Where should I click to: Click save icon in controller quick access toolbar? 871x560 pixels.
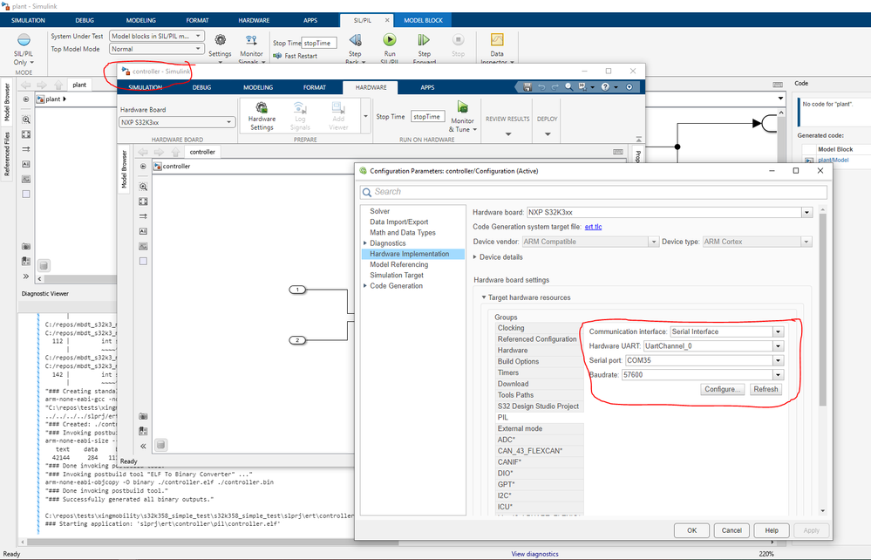click(x=527, y=87)
